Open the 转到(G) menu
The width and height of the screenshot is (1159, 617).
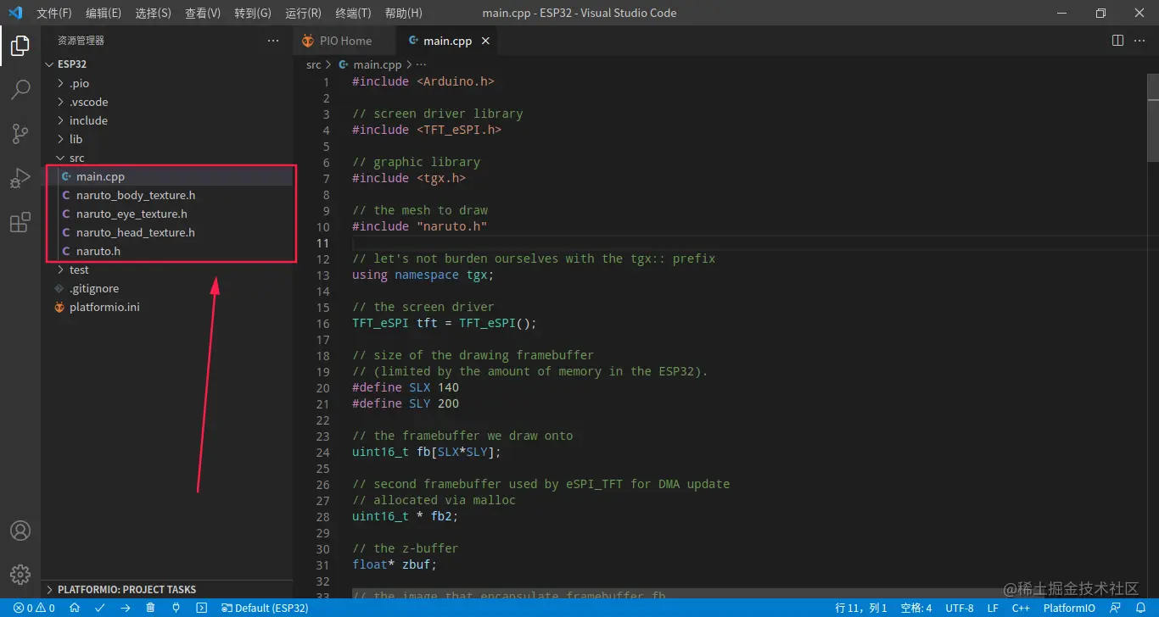[253, 13]
